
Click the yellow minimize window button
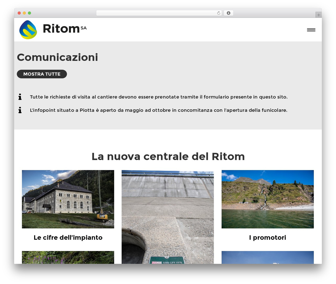(x=24, y=13)
